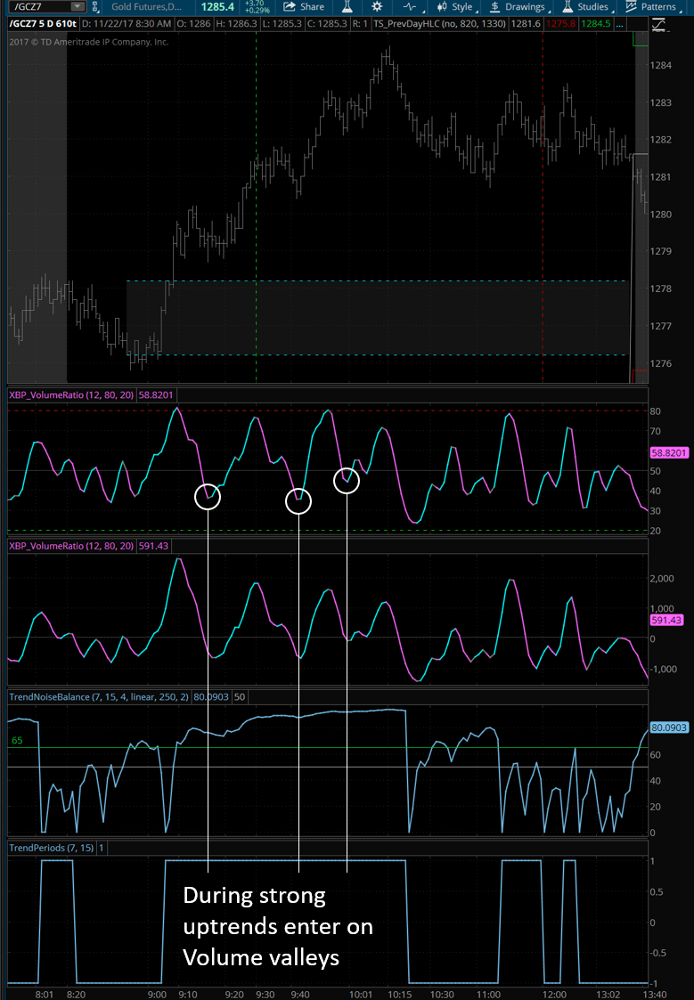The height and width of the screenshot is (1000, 694).
Task: Open the quick time frame pulse icon
Action: (x=410, y=7)
